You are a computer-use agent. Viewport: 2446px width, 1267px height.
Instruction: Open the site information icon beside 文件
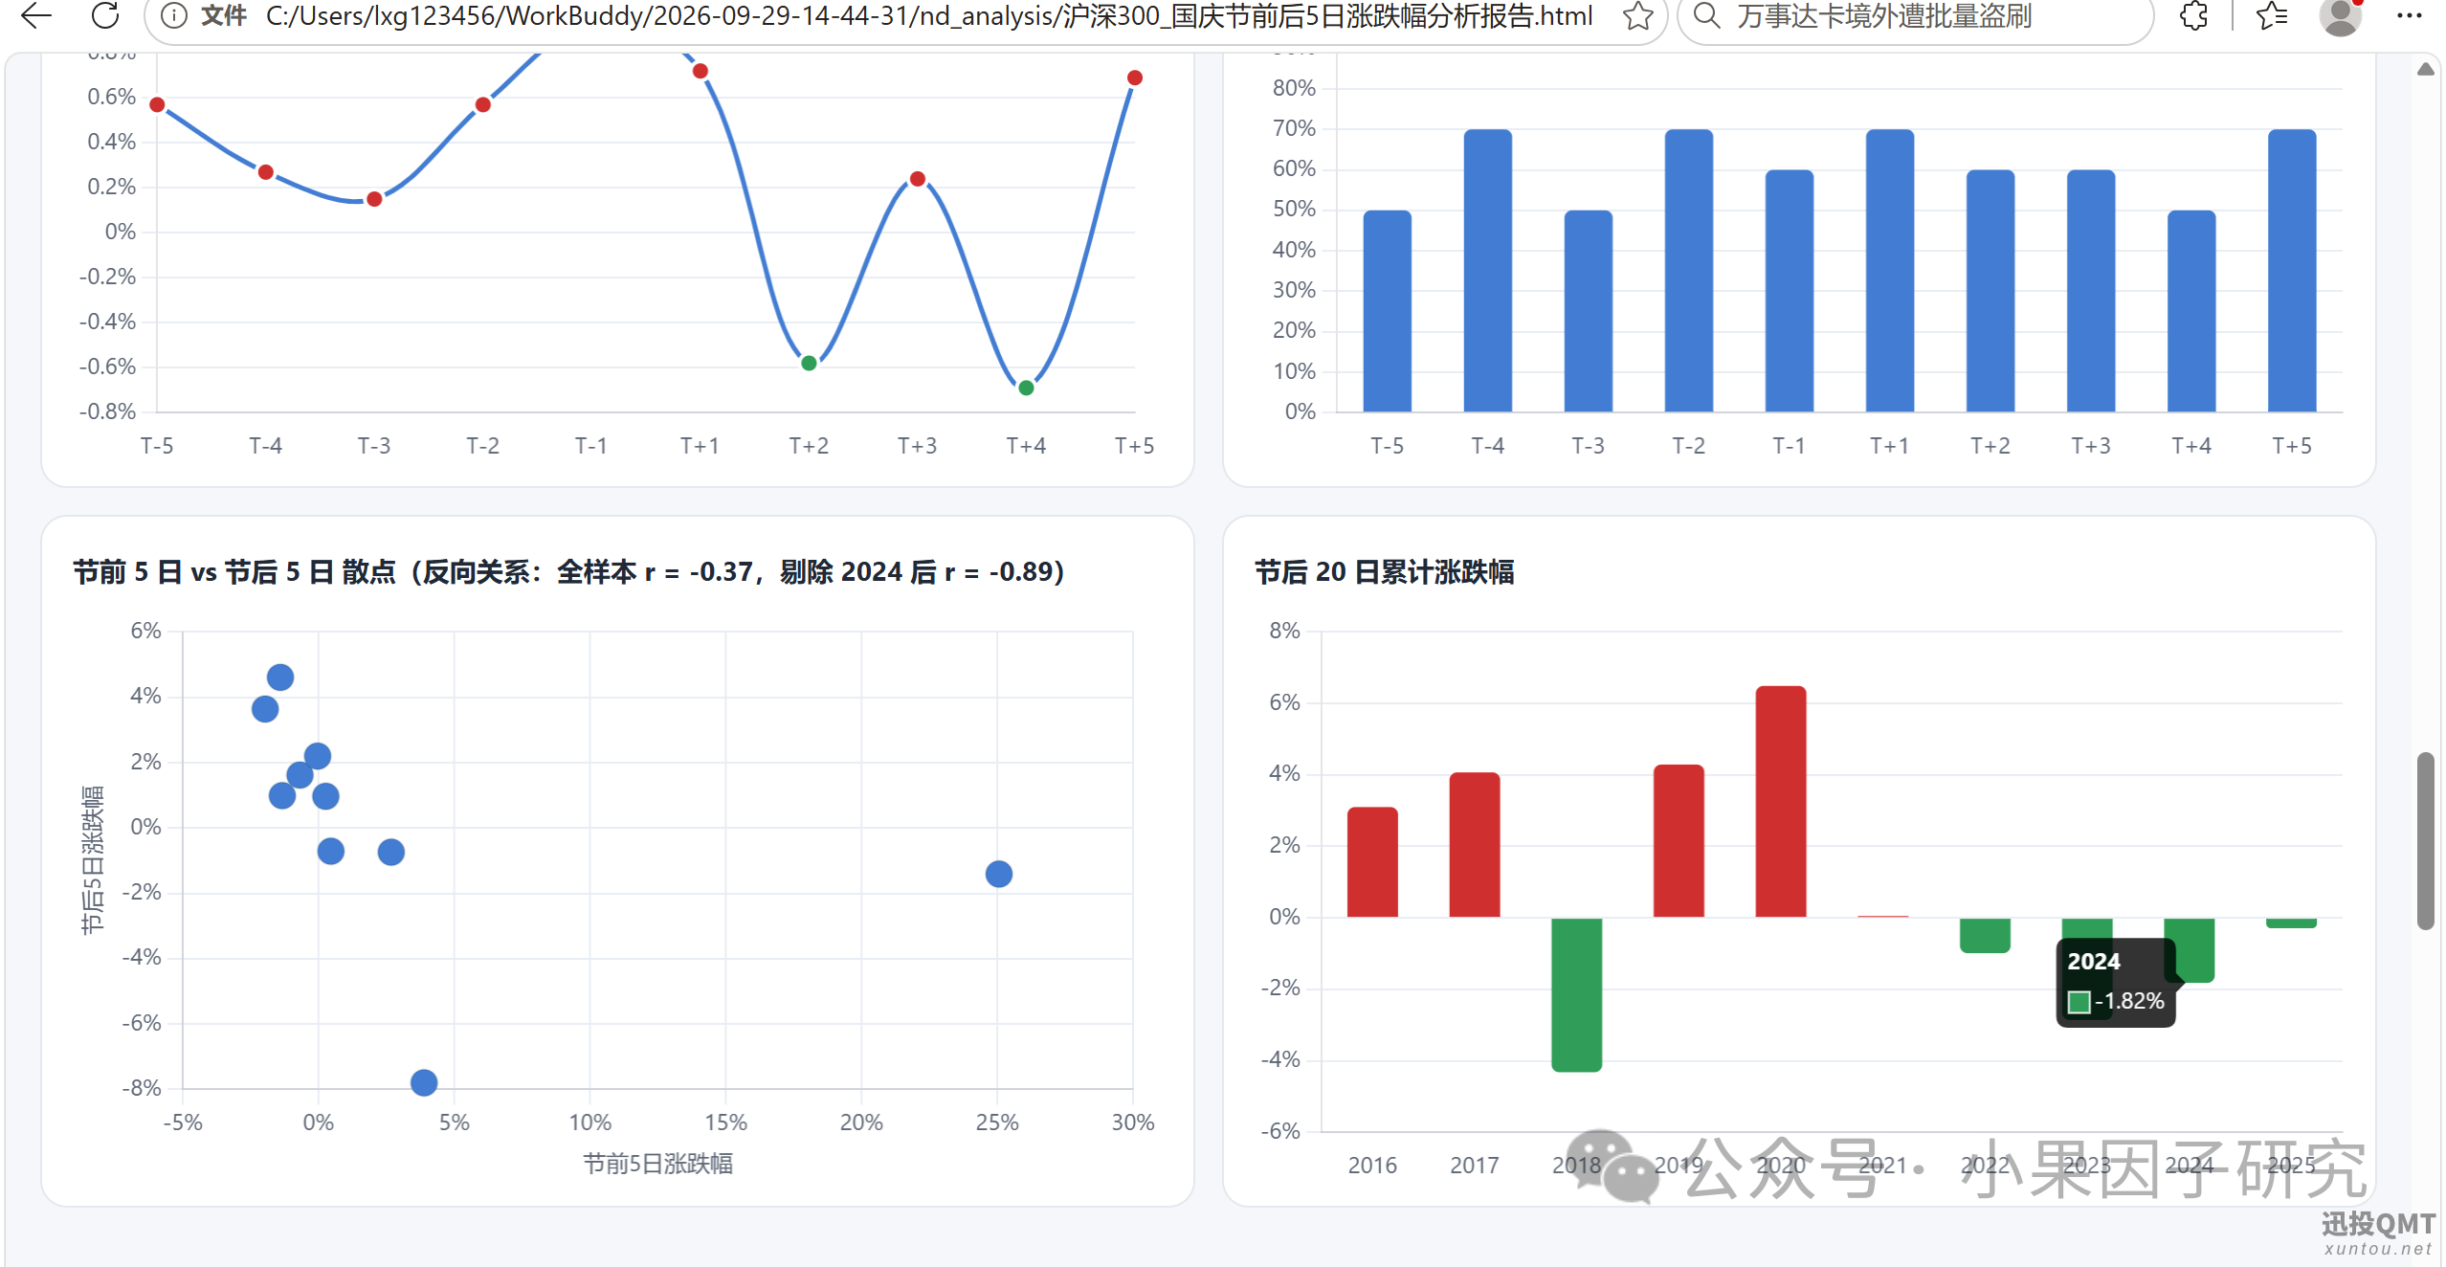pos(173,15)
